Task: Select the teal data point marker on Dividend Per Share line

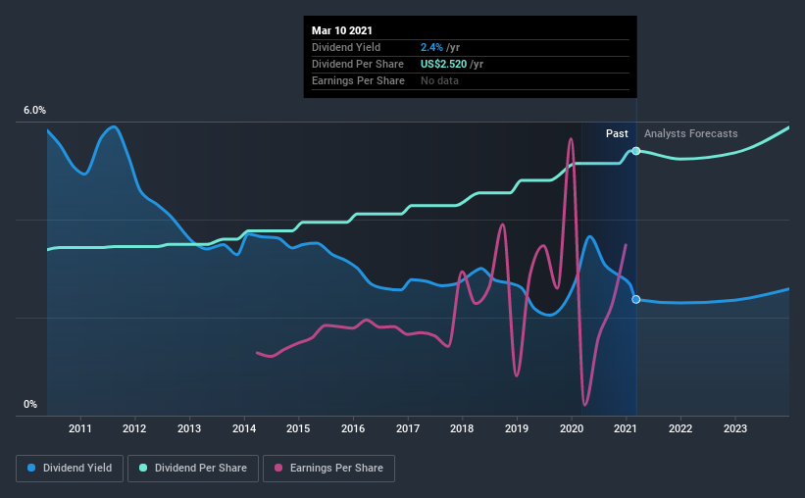Action: coord(636,151)
